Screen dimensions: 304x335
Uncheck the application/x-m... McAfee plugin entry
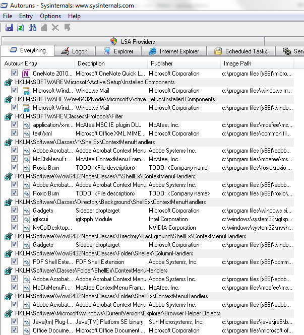14,124
